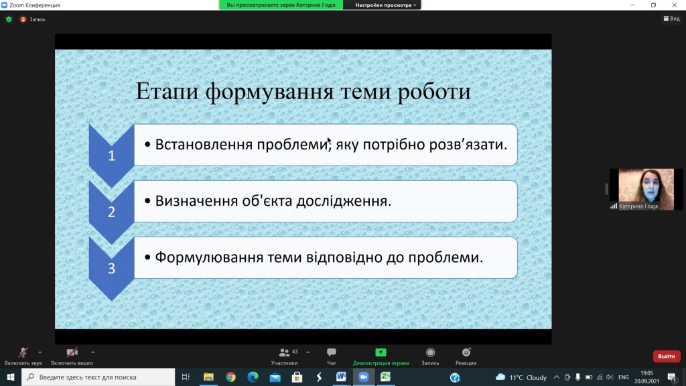Click the participants list arrow beside Участники

[x=307, y=352]
